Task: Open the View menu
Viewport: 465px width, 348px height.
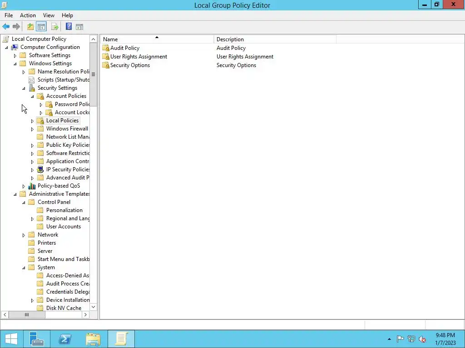Action: pyautogui.click(x=49, y=15)
